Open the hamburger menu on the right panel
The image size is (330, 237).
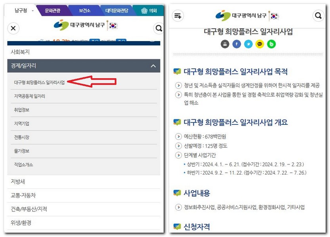tap(177, 16)
